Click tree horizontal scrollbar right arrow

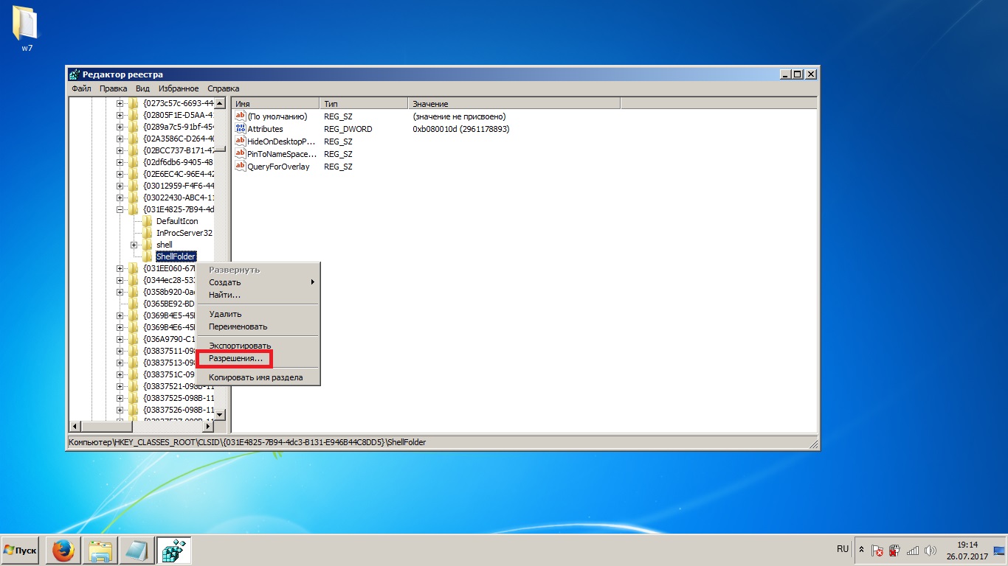[208, 427]
